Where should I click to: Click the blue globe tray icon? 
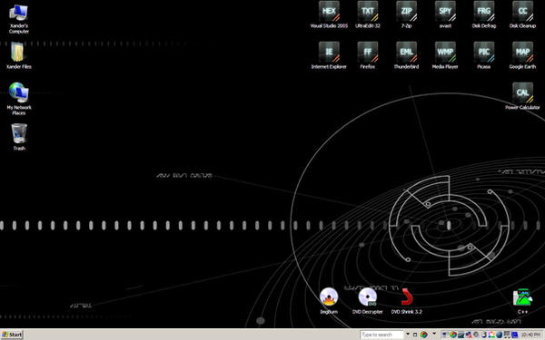pos(500,335)
